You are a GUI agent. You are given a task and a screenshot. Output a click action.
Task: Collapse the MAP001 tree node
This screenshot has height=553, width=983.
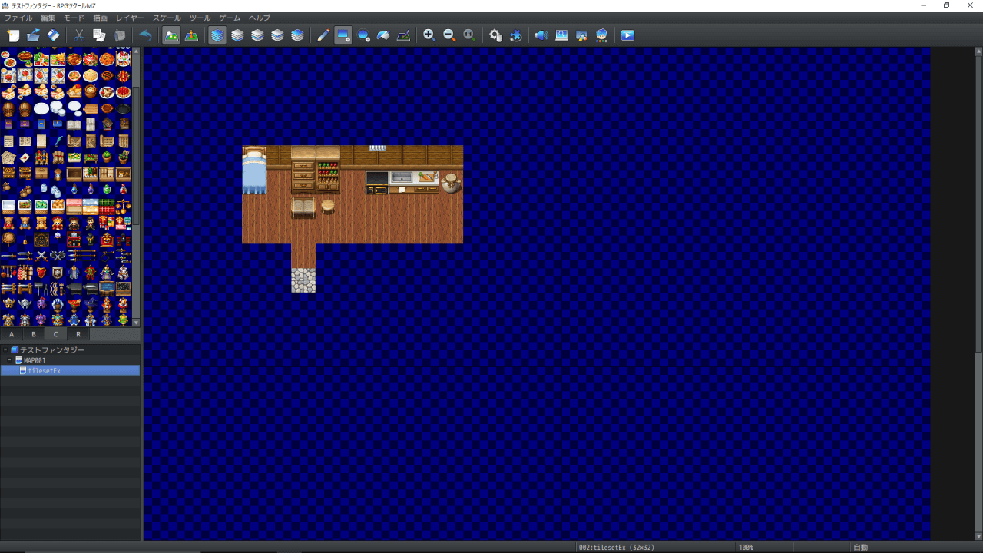click(x=10, y=360)
